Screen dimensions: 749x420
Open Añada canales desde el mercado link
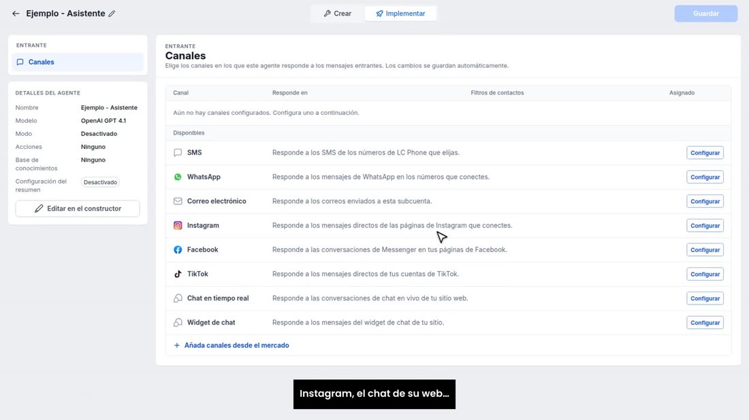click(236, 345)
